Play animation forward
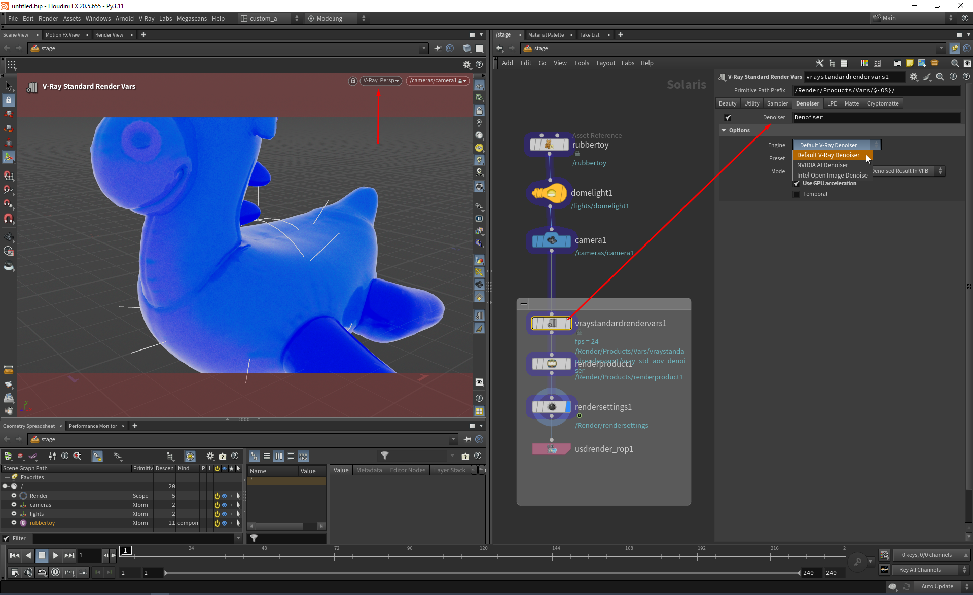This screenshot has height=595, width=973. point(56,555)
